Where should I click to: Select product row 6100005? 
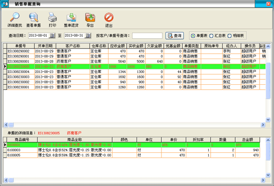[132, 155]
